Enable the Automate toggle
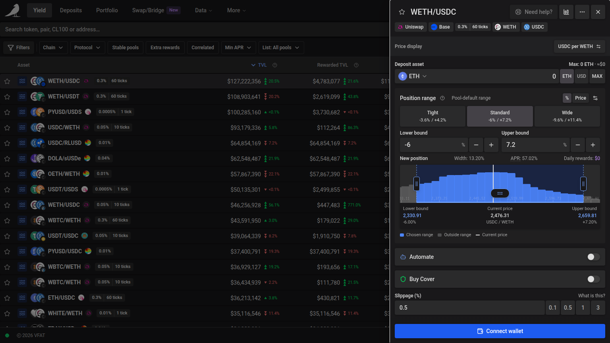 [594, 257]
